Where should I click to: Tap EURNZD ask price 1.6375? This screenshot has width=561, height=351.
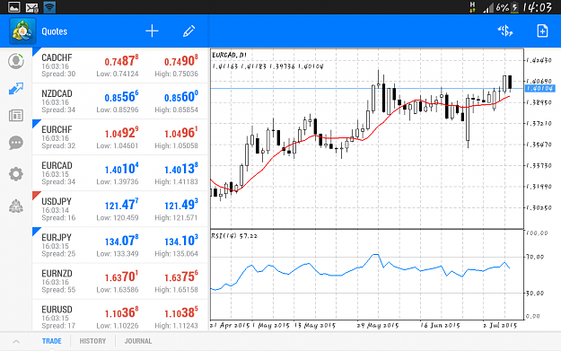tap(181, 276)
